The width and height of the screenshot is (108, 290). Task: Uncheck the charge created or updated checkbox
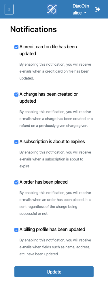(16, 94)
